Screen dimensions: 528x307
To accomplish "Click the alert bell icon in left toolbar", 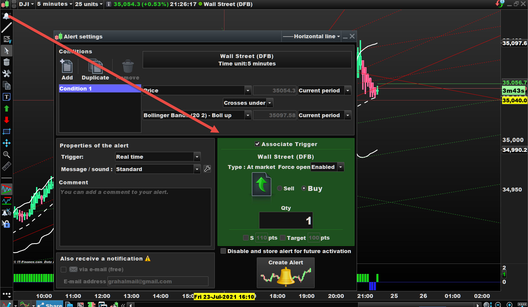I will click(x=6, y=16).
